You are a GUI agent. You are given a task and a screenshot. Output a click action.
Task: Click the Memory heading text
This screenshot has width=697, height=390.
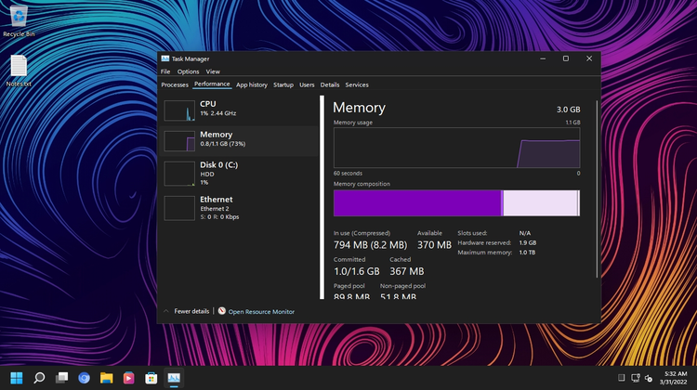[359, 108]
